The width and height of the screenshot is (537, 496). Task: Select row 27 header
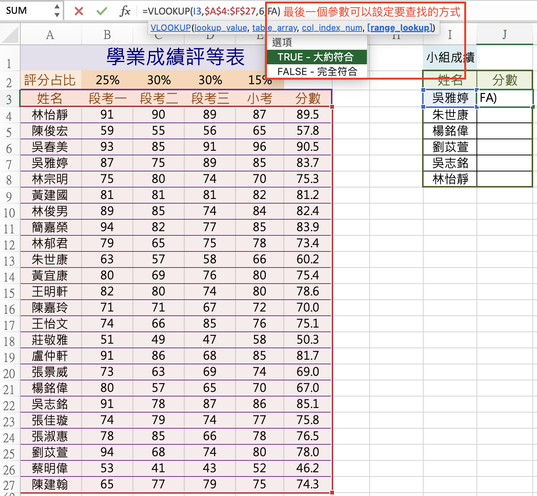pos(9,485)
